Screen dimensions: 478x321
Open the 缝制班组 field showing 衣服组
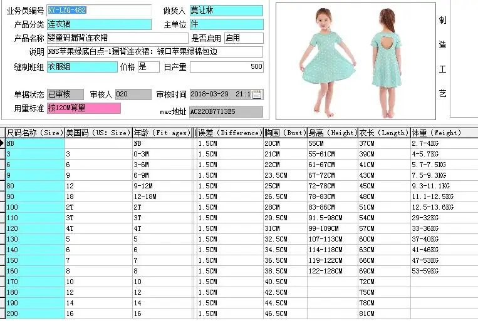click(x=82, y=67)
